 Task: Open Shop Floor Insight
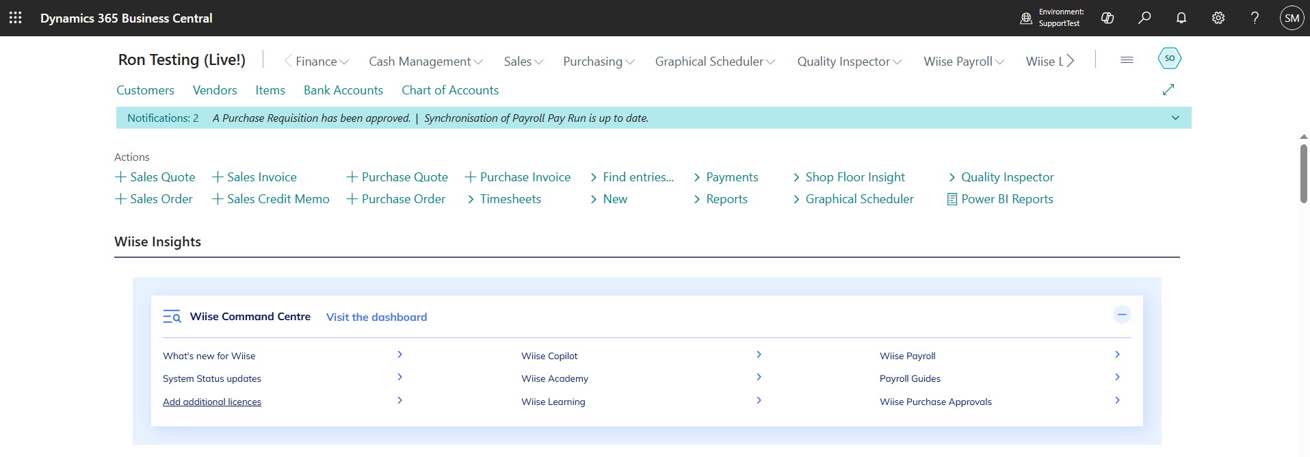849,177
